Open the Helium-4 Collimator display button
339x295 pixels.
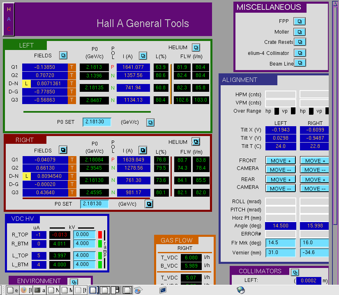[x=300, y=53]
